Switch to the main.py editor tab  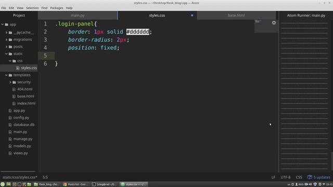point(78,15)
